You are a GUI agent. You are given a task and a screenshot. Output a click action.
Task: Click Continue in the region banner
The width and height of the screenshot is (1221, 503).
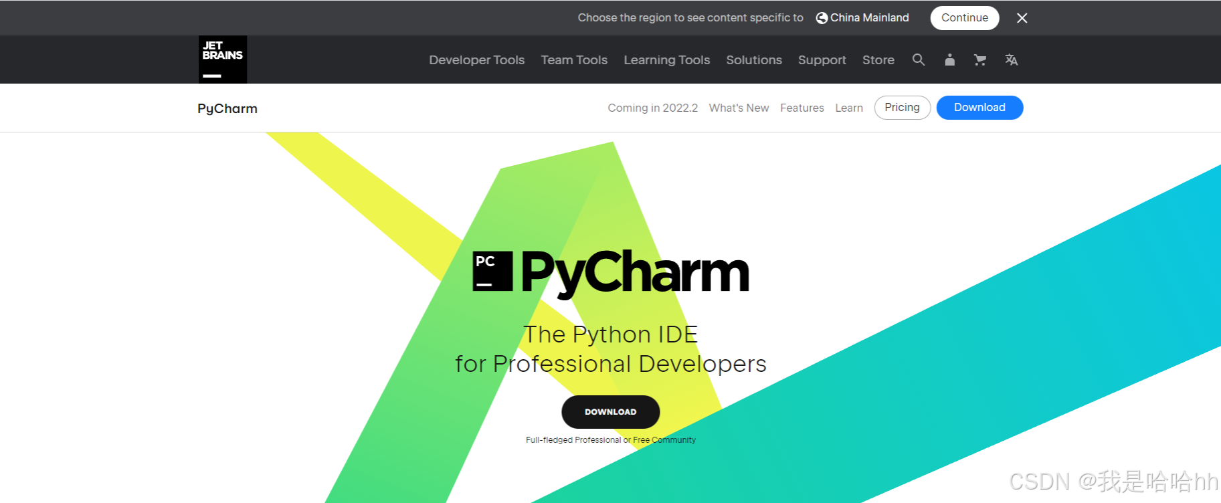tap(965, 18)
